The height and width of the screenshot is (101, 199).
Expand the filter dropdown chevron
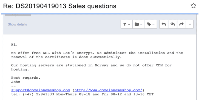click(x=129, y=24)
